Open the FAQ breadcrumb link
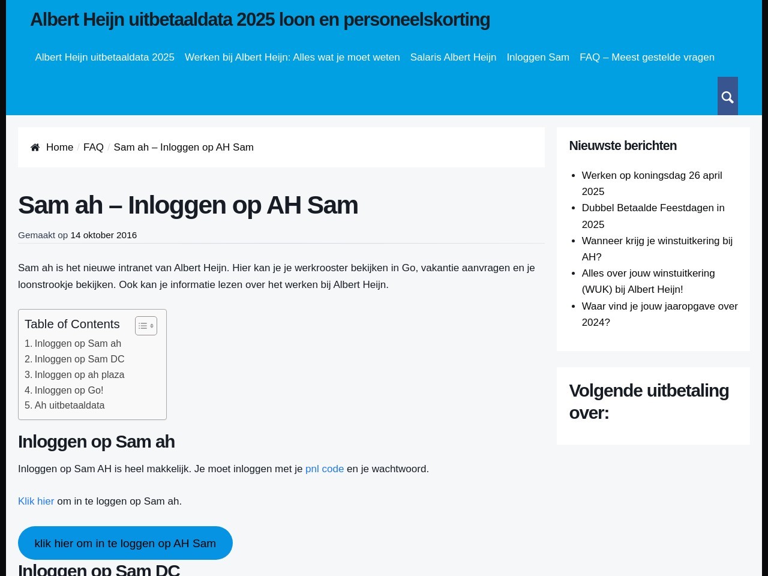 click(93, 148)
